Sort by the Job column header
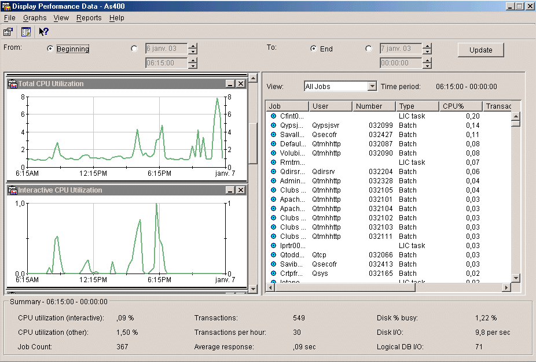The image size is (536, 362). [x=287, y=106]
